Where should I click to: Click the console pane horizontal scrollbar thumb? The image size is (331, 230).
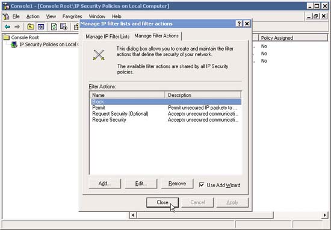pyautogui.click(x=205, y=215)
